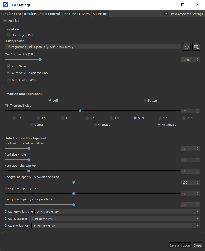
Task: Open the History tab
Action: 70,14
